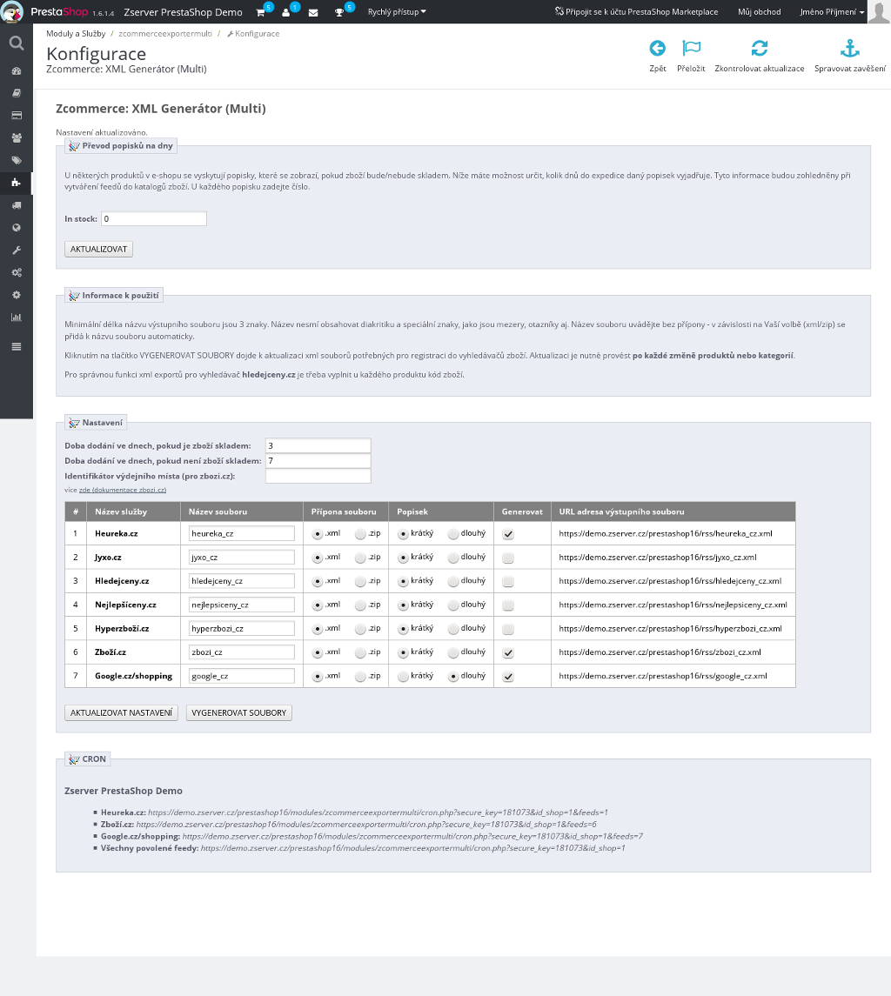The height and width of the screenshot is (996, 891).
Task: Select .zip extension for Heureka.cz
Action: pyautogui.click(x=360, y=534)
